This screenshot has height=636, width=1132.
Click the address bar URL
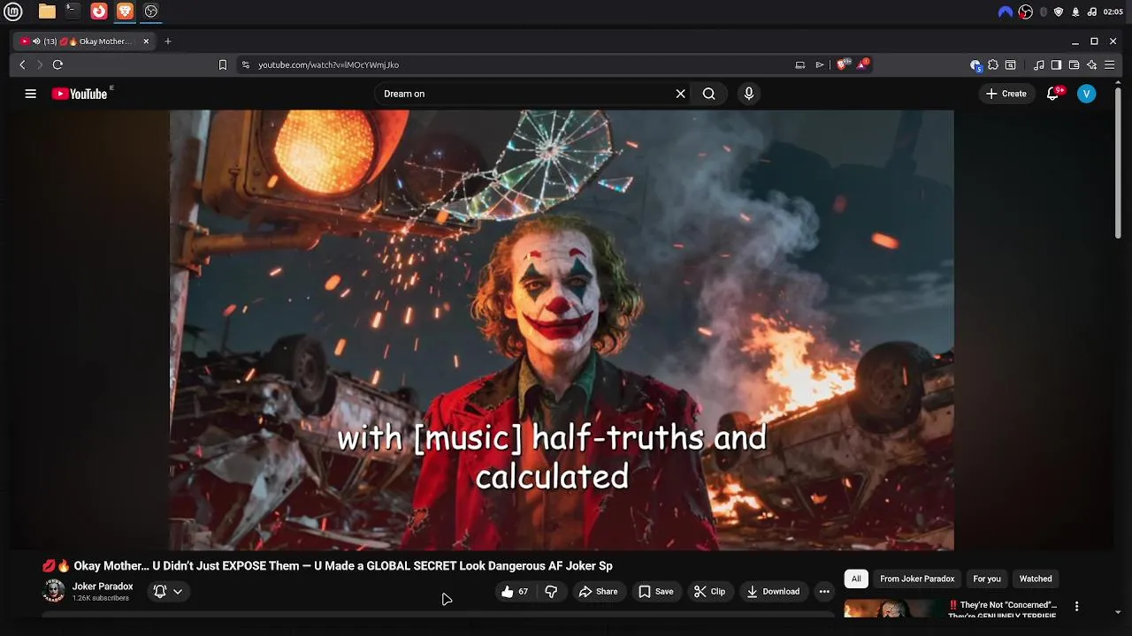tap(328, 64)
